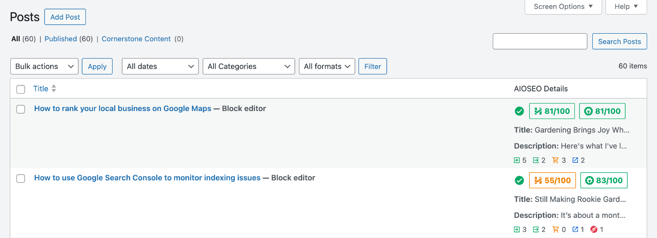Open post 'How to use Google Search Console'
The image size is (657, 238).
147,178
